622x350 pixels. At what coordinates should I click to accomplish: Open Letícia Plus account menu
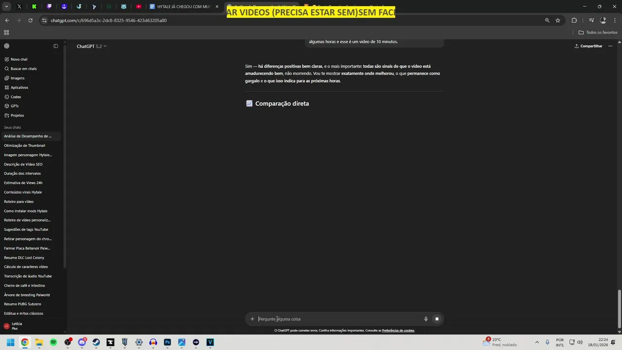pyautogui.click(x=30, y=326)
